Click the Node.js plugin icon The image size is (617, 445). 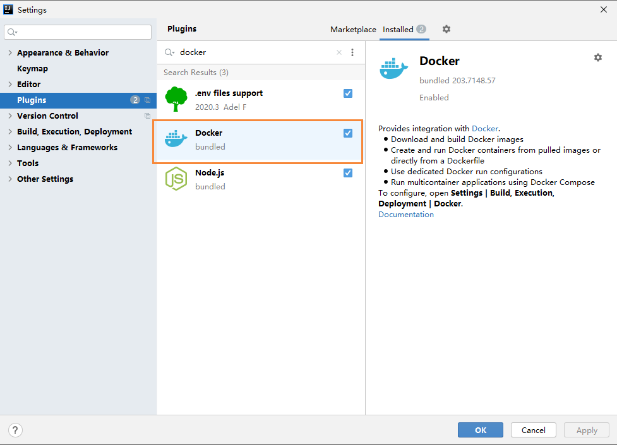point(176,179)
